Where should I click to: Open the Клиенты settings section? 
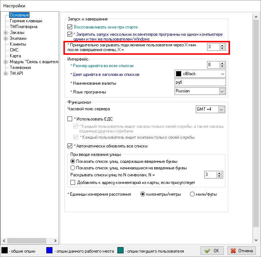click(18, 44)
